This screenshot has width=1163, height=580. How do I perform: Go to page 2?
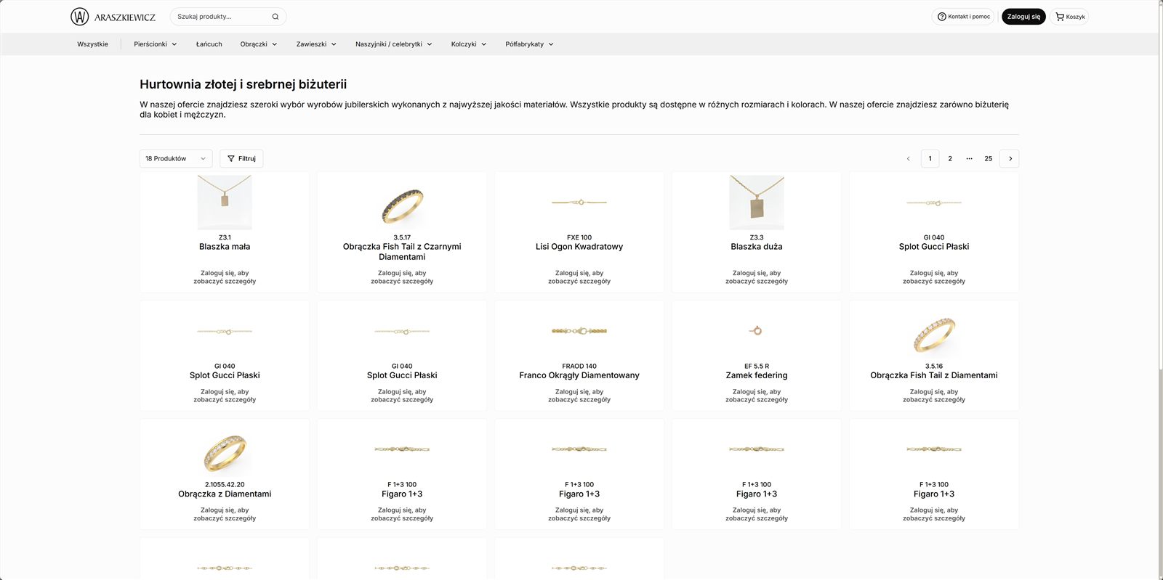pyautogui.click(x=950, y=158)
